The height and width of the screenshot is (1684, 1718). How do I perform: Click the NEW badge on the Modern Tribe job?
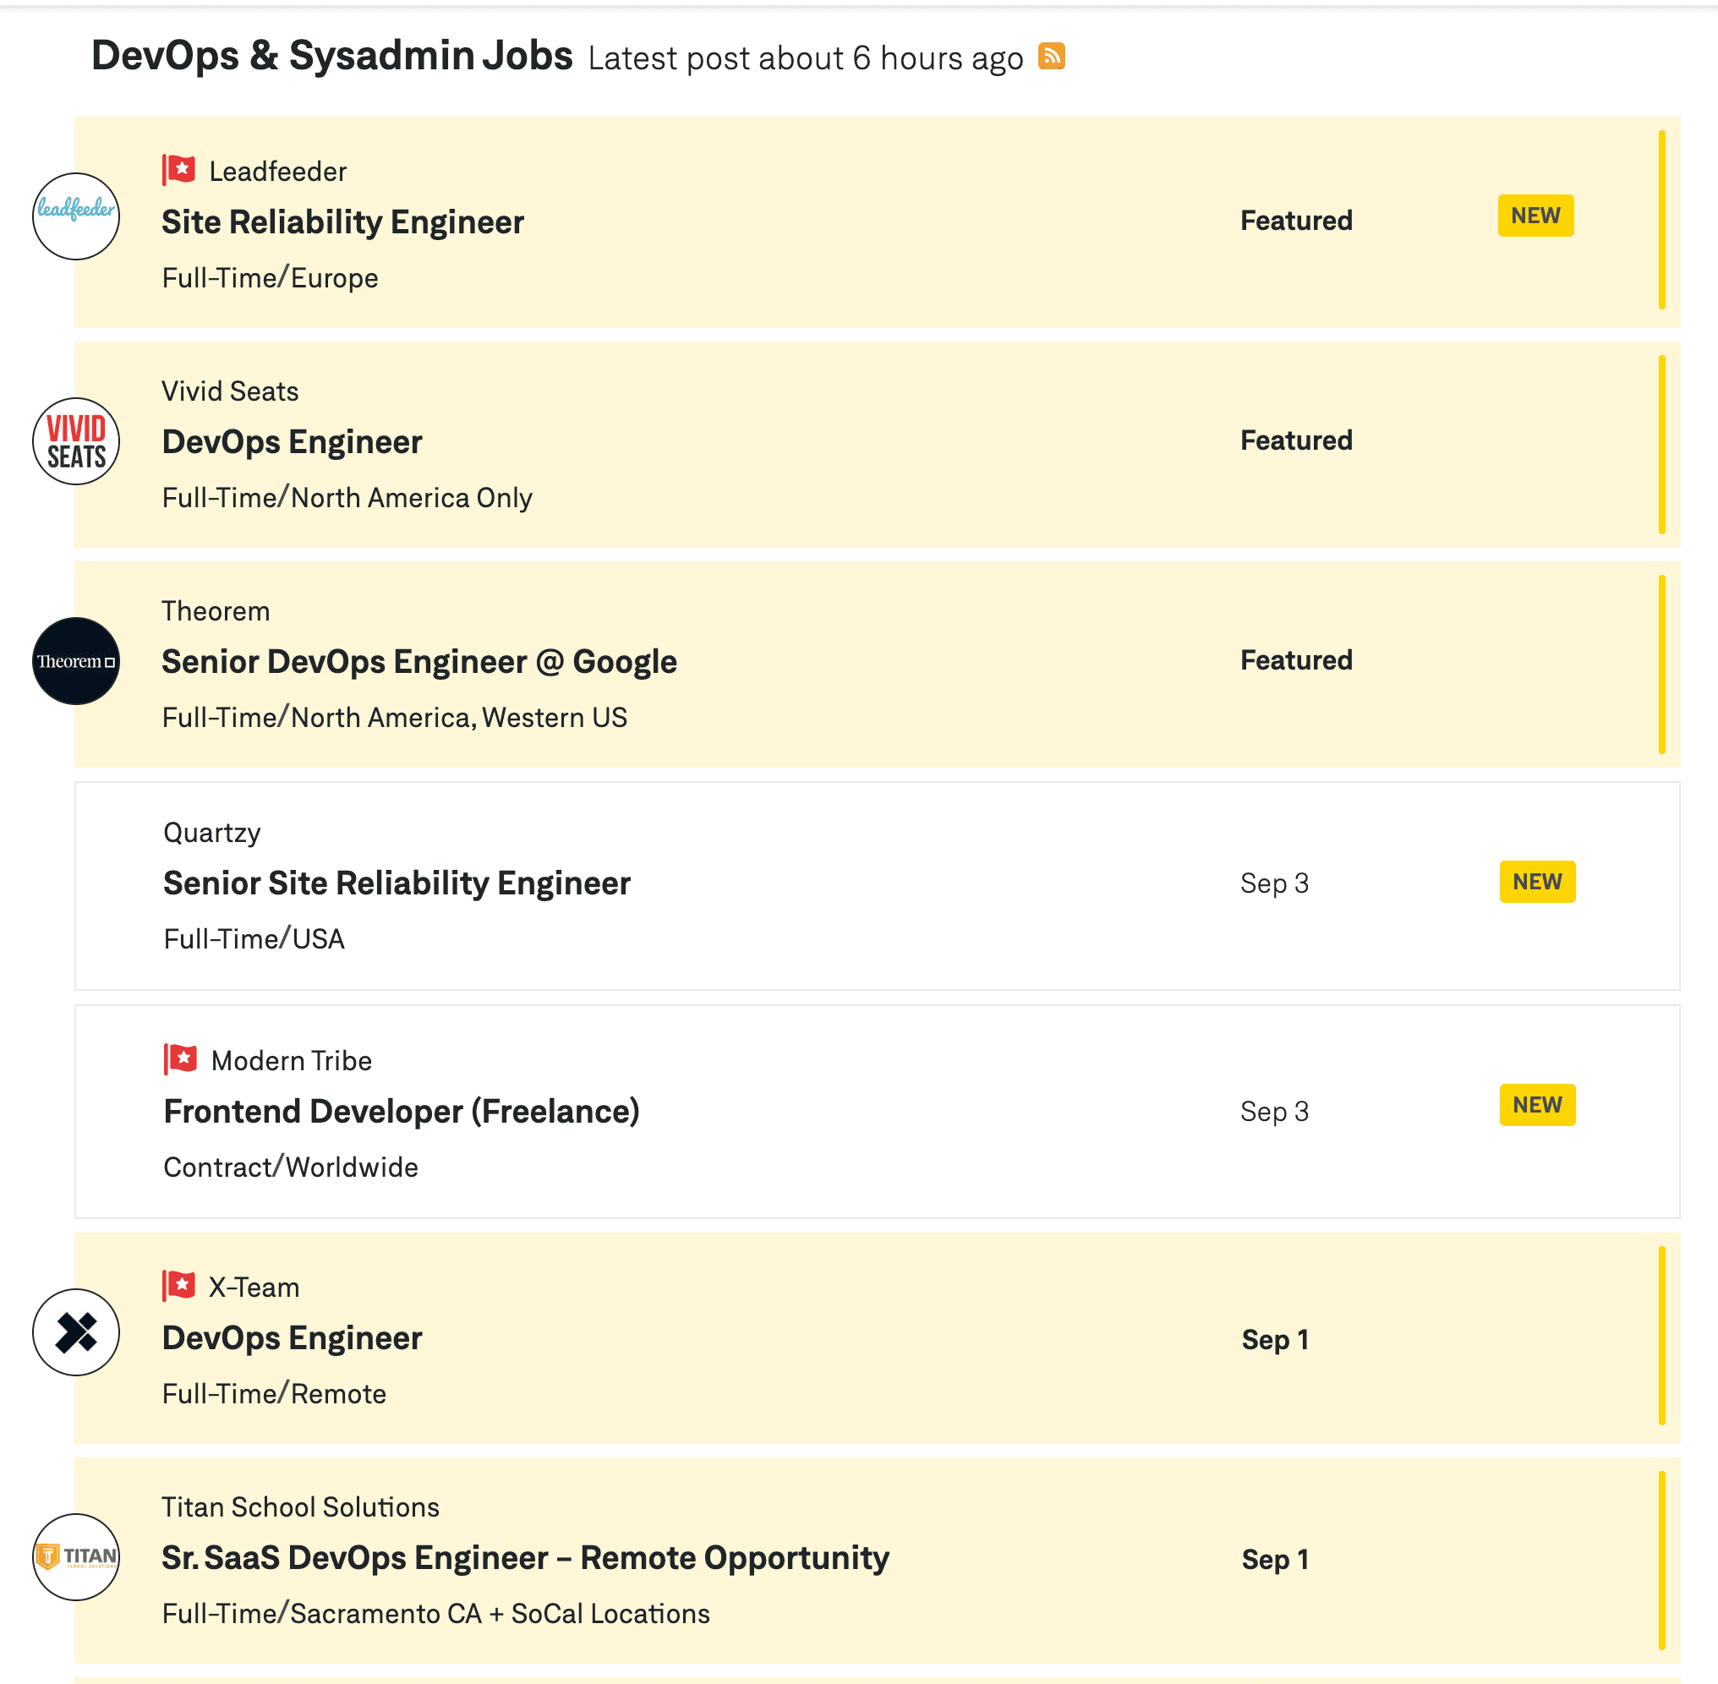[1538, 1105]
